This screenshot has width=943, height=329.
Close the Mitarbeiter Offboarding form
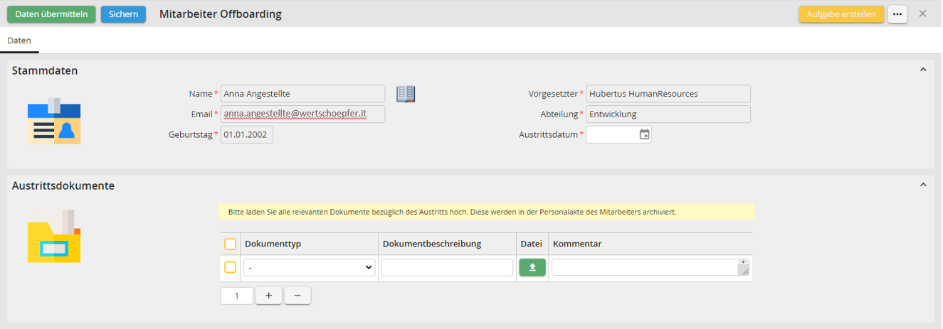922,14
